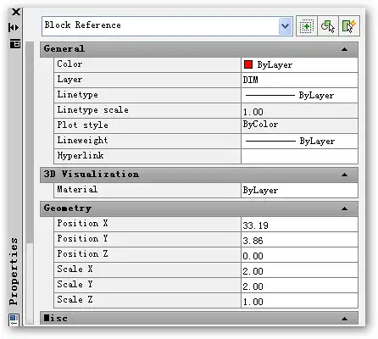Collapse the Geometry section

tap(344, 208)
